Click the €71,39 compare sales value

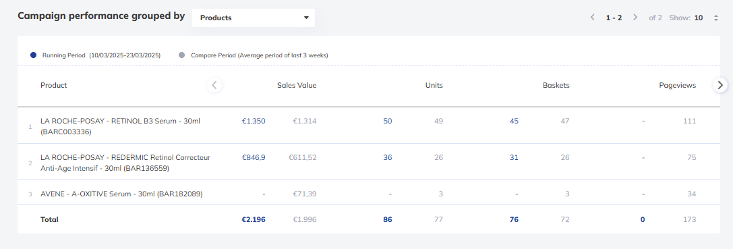click(305, 194)
